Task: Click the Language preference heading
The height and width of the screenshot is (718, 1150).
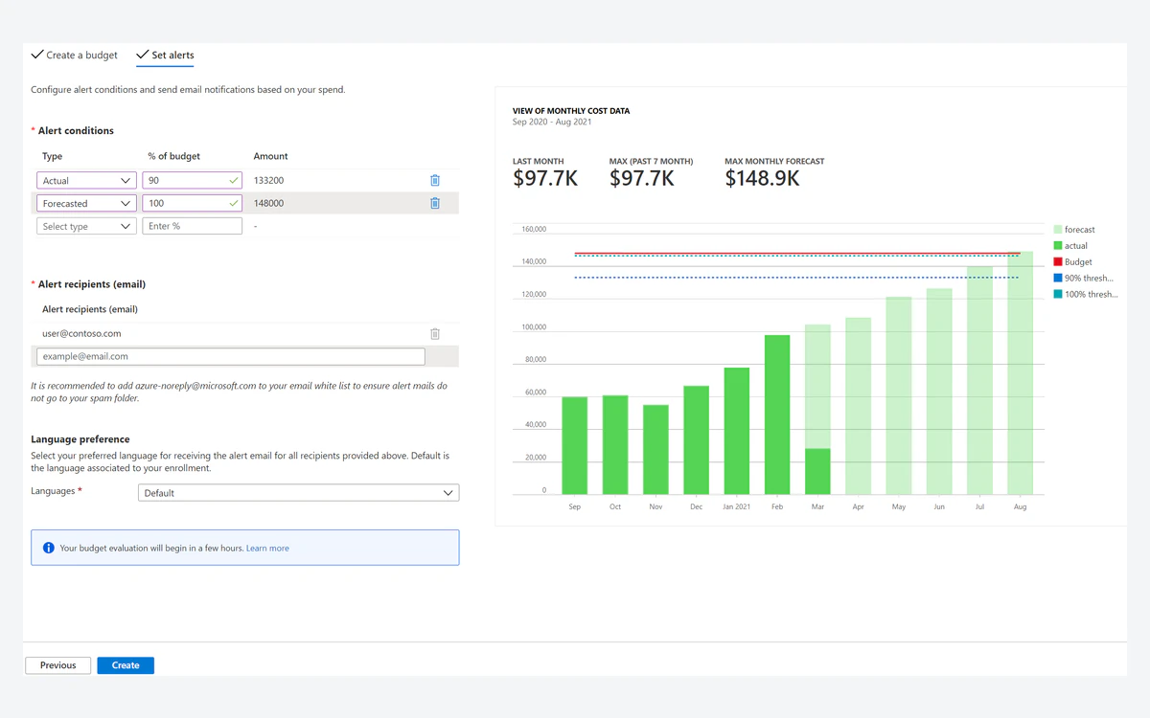Action: tap(80, 439)
